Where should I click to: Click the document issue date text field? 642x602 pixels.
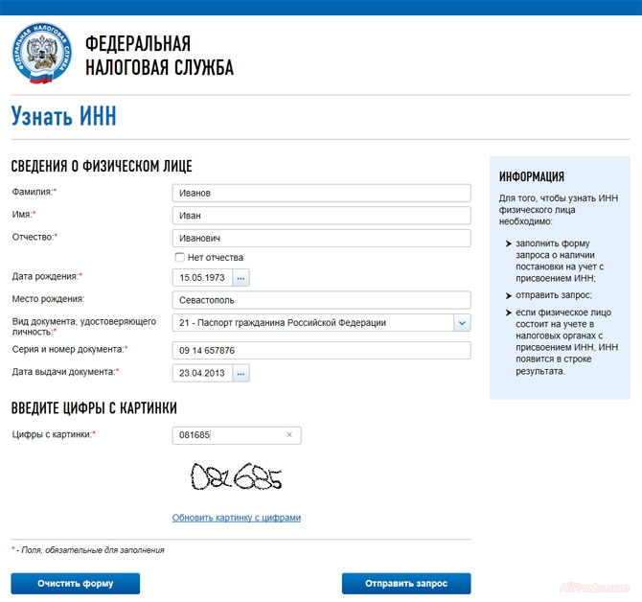tap(201, 373)
